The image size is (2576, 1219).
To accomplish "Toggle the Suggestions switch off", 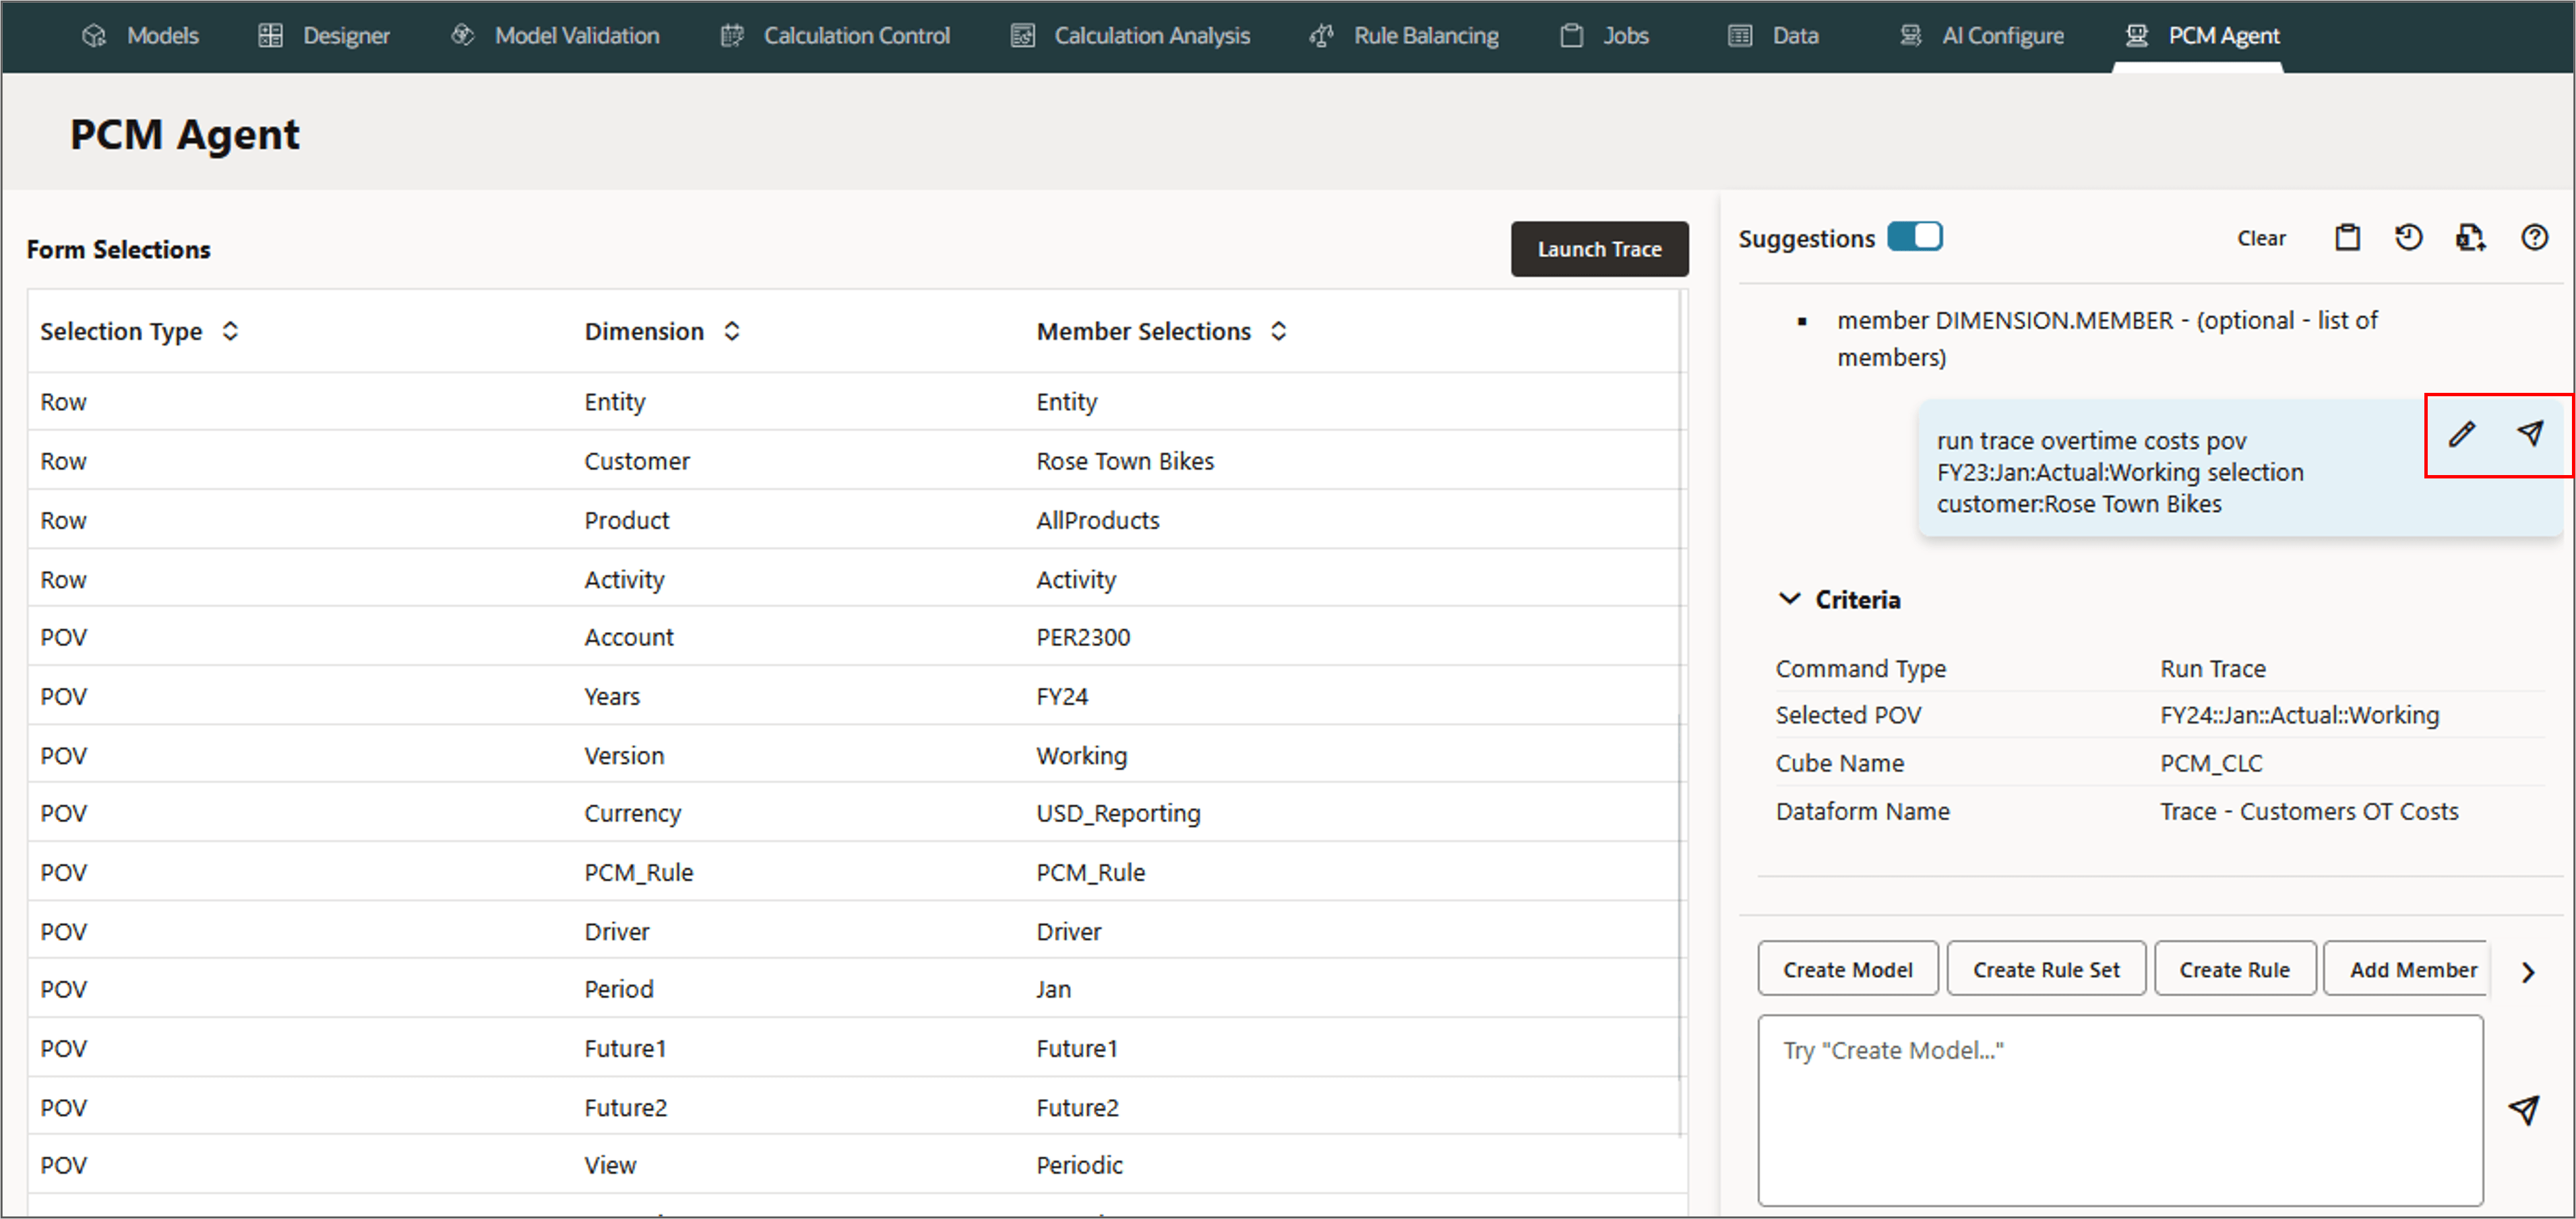I will coord(1914,237).
